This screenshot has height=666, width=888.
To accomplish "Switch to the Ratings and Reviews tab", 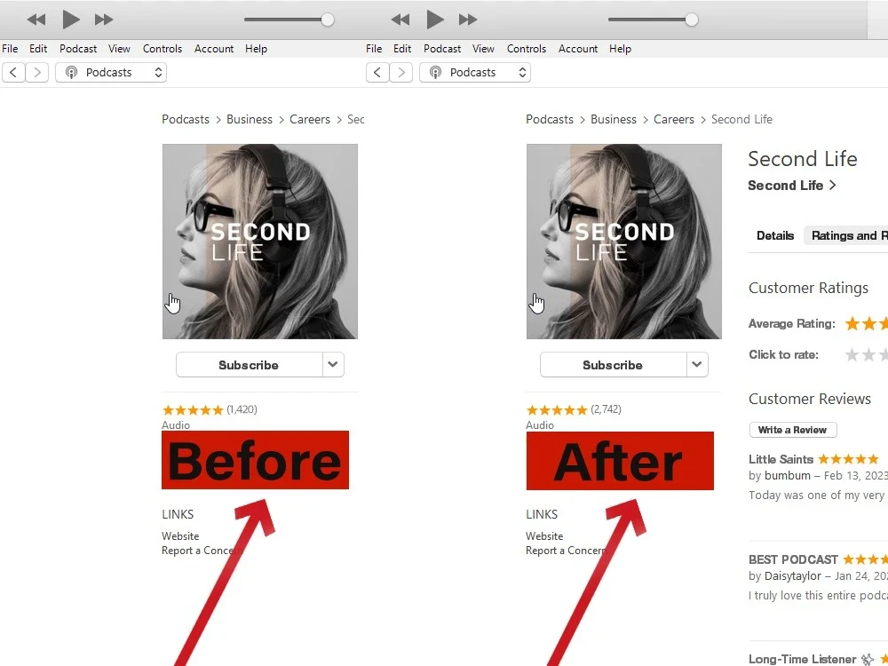I will tap(847, 235).
